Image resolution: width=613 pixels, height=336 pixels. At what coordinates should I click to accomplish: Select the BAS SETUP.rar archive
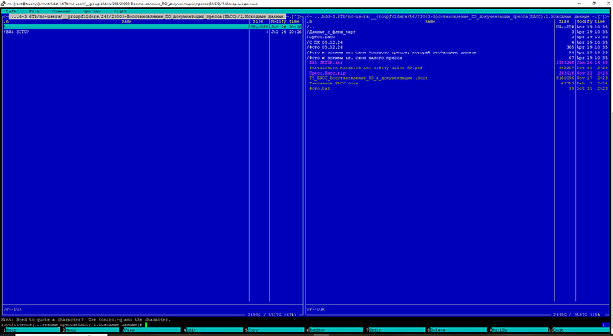tap(326, 62)
